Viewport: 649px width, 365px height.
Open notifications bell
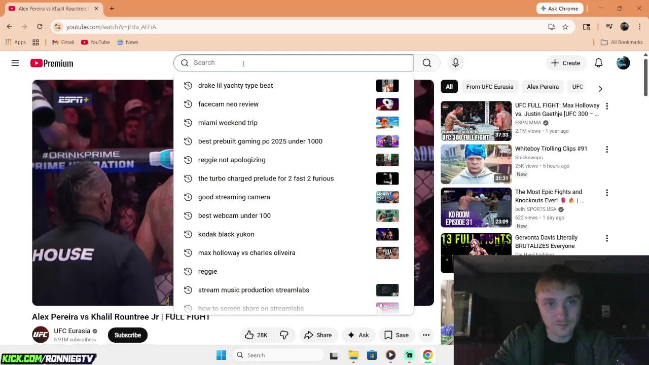click(598, 63)
